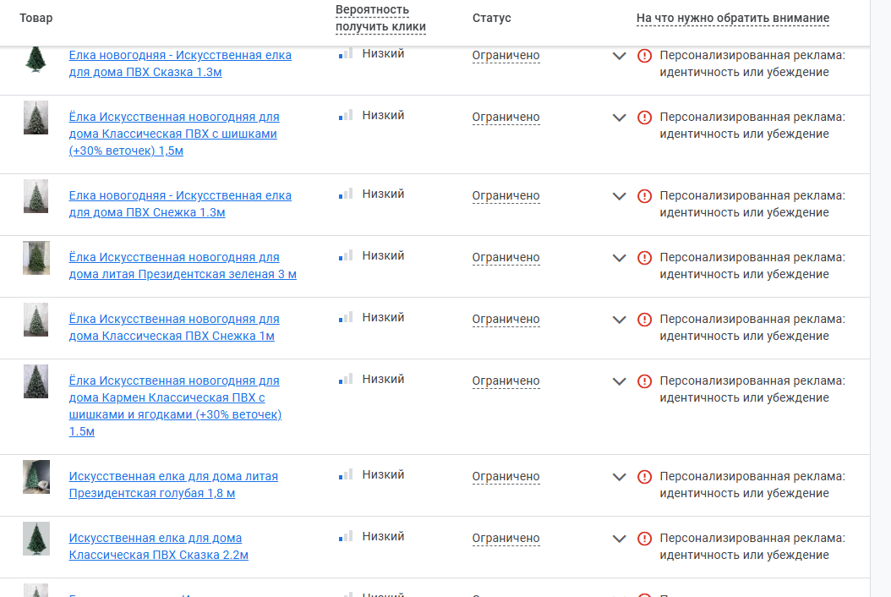Click click-probability bars icon for Сказка 2.2м row
The image size is (891, 597).
[x=346, y=537]
